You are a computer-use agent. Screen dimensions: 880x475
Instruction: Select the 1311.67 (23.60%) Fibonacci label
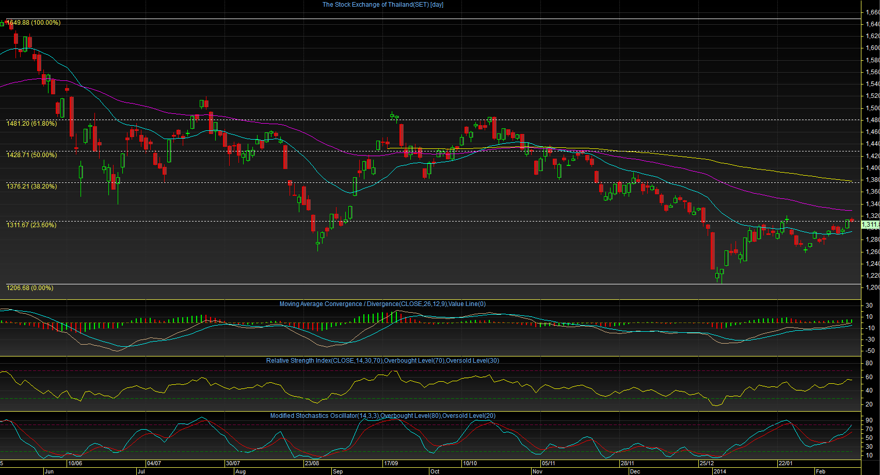point(31,225)
